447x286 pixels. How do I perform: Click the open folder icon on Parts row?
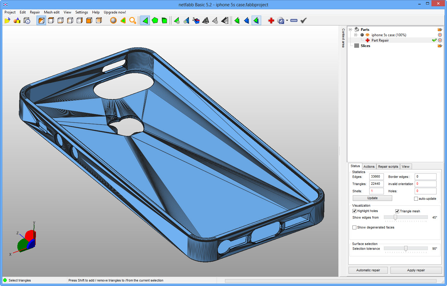(440, 29)
